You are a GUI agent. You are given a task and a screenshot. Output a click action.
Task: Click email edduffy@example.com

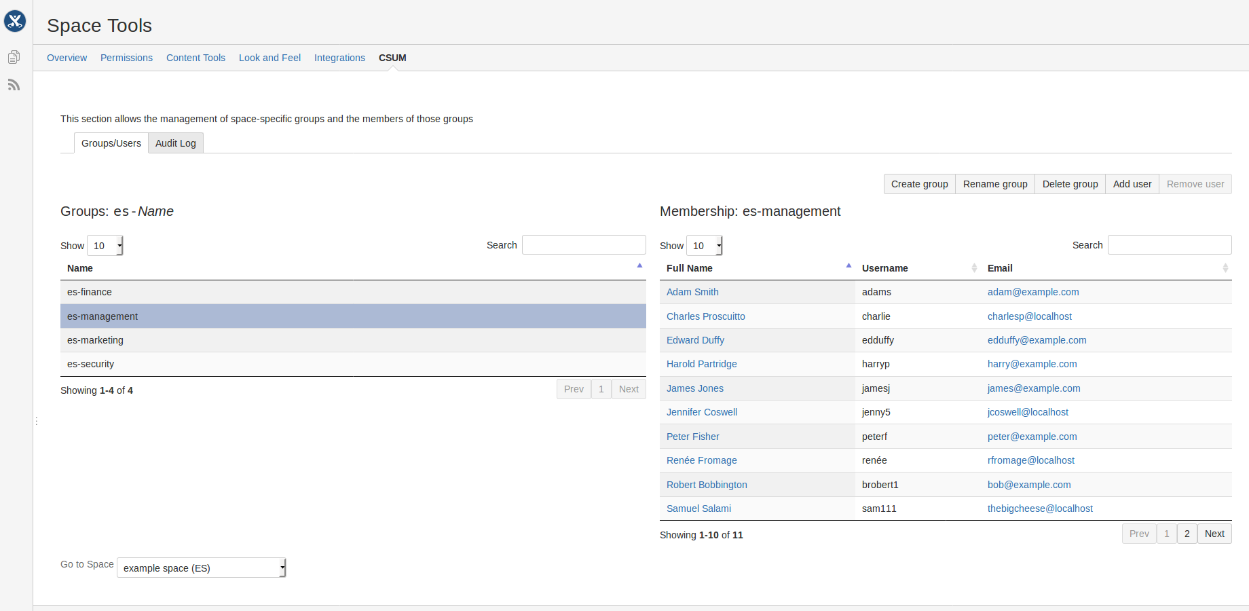pos(1037,340)
